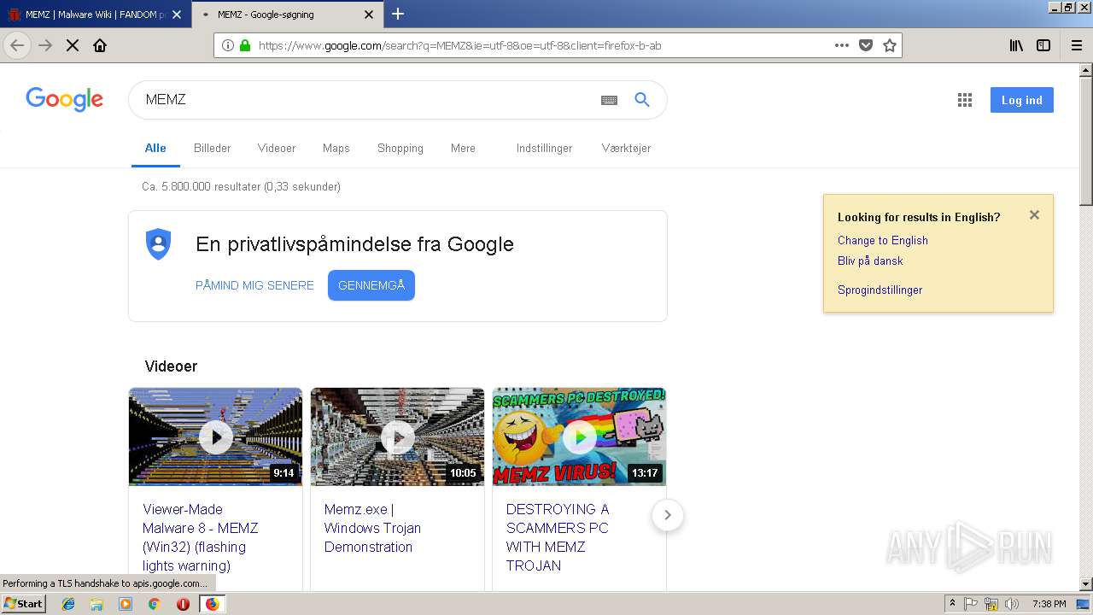Show hidden system tray icons

pos(952,604)
